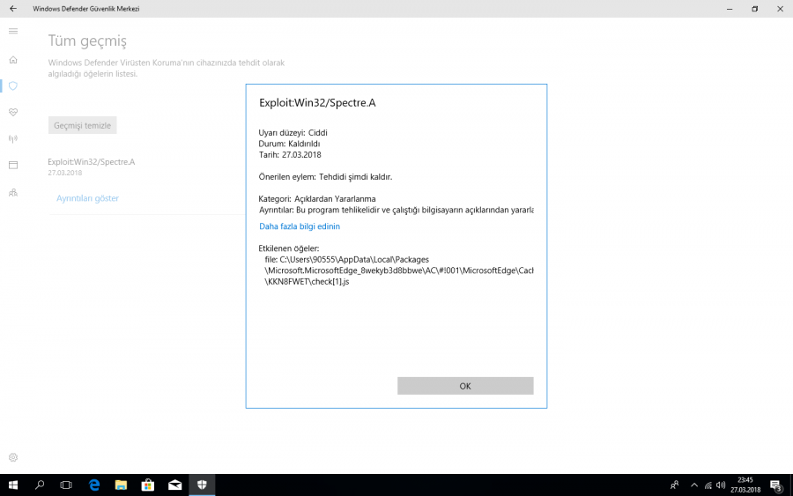Viewport: 793px width, 496px height.
Task: Go back with the title bar arrow
Action: (13, 9)
